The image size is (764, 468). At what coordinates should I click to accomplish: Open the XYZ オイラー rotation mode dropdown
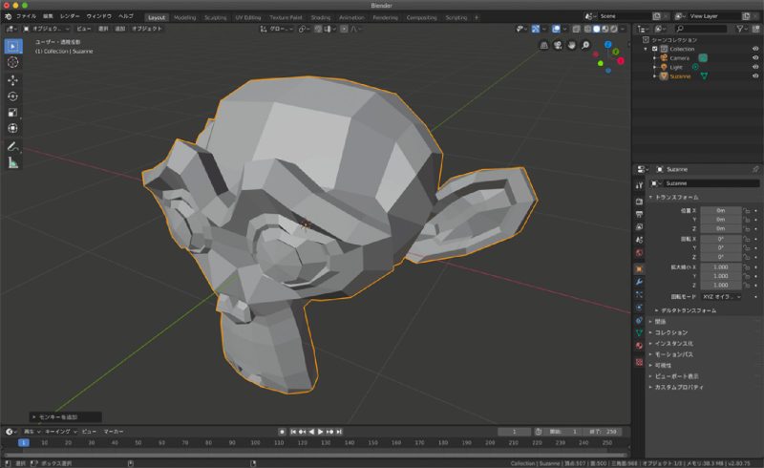pyautogui.click(x=721, y=296)
